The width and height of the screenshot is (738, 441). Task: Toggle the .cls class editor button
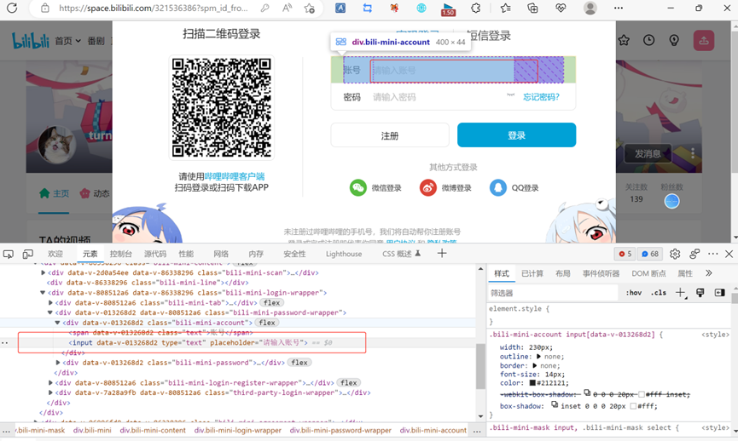tap(659, 293)
